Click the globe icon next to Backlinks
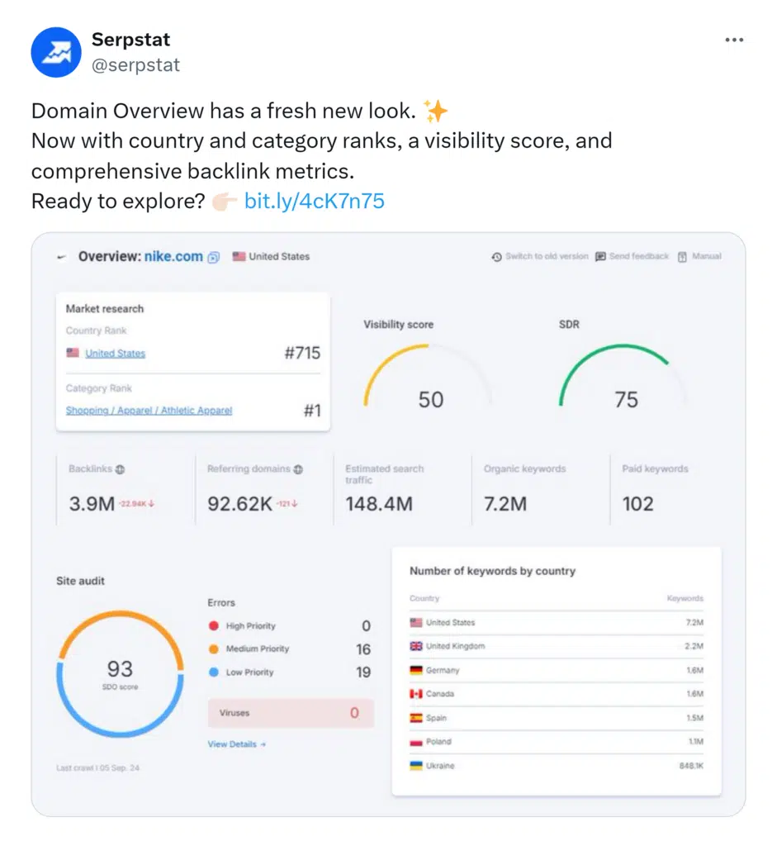The height and width of the screenshot is (846, 777). [x=120, y=469]
